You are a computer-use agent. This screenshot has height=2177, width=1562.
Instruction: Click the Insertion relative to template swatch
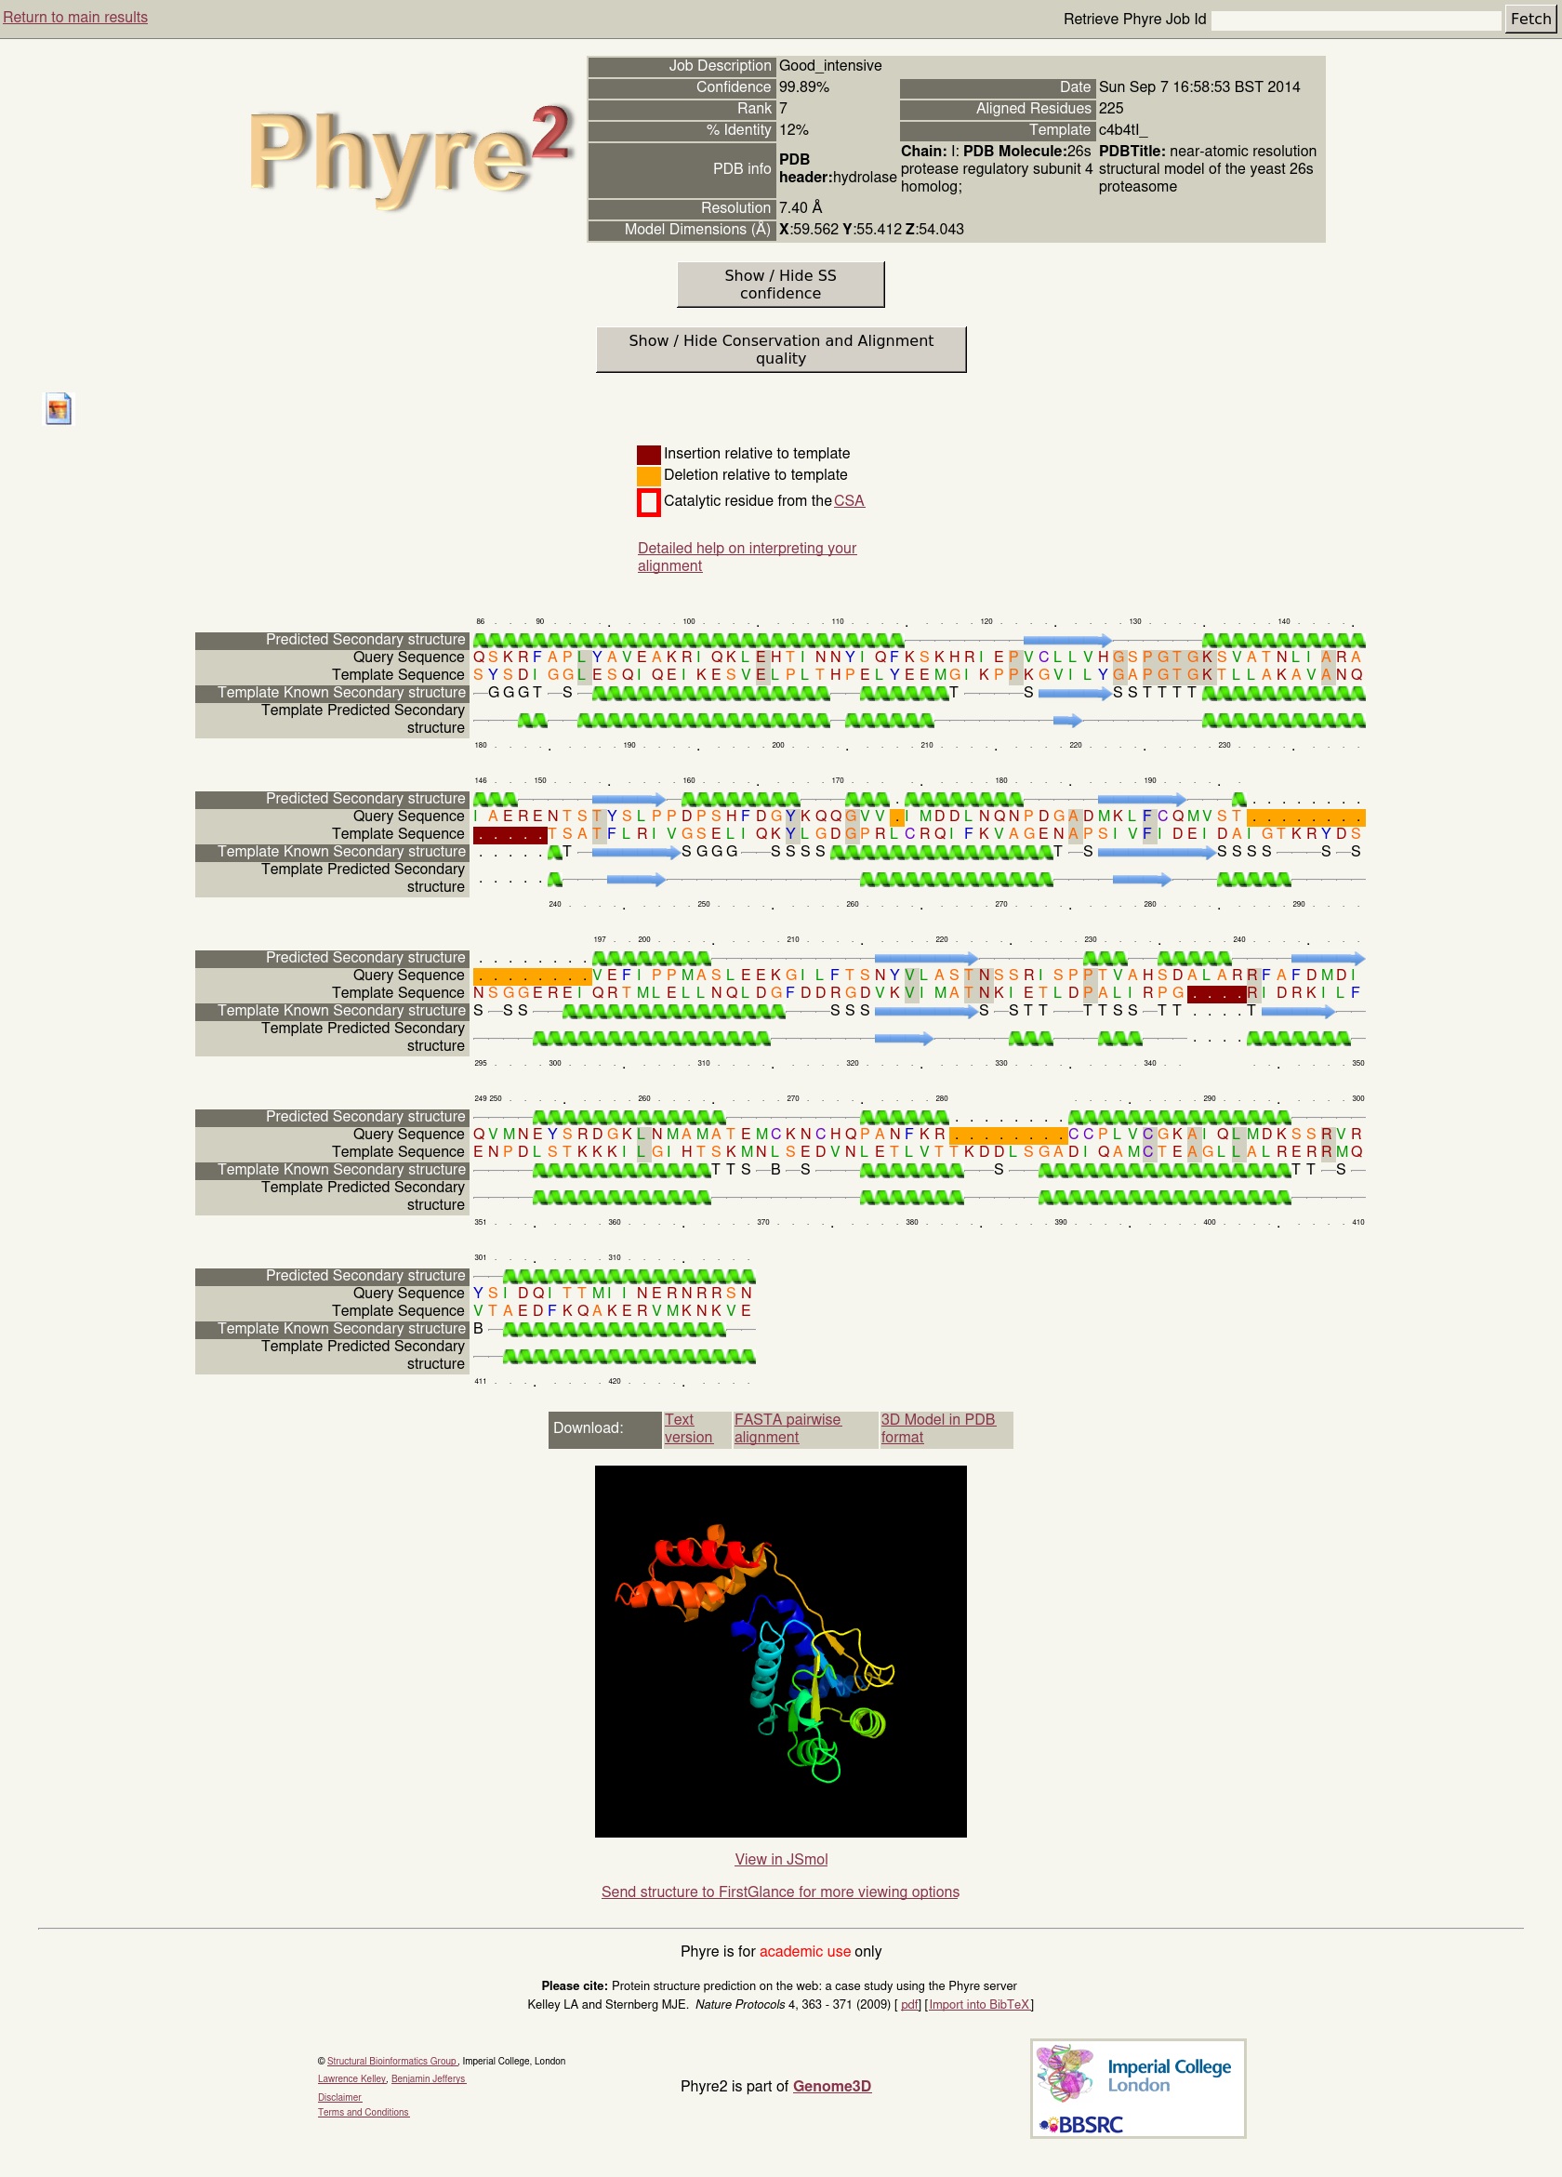[x=649, y=454]
